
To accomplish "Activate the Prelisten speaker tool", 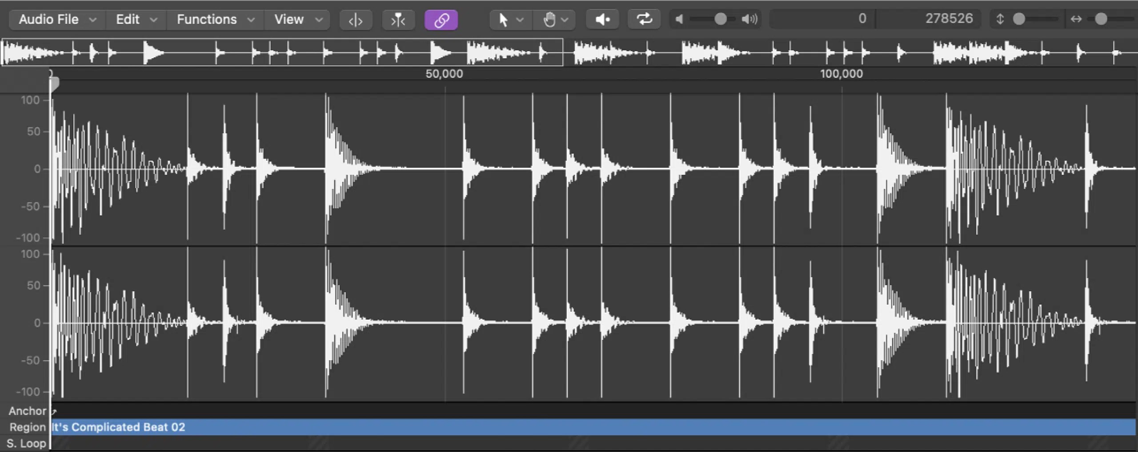I will pyautogui.click(x=602, y=19).
